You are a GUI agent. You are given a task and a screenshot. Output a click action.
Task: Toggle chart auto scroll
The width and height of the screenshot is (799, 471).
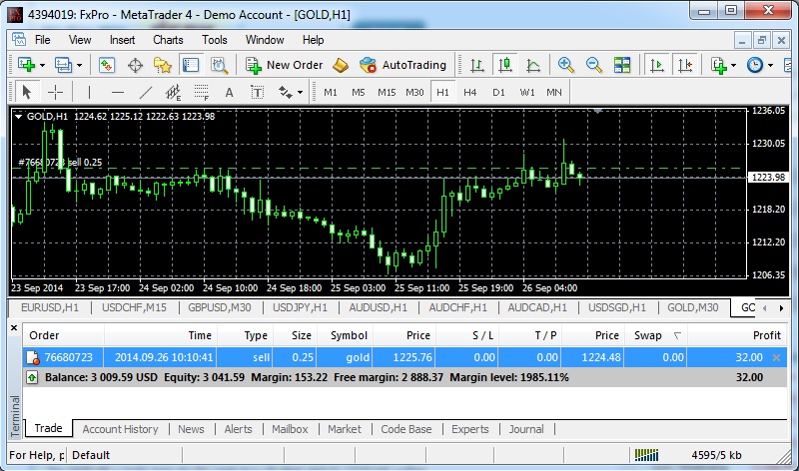656,65
